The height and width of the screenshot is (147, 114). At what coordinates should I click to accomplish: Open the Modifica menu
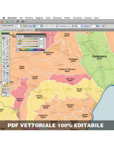point(29,18)
